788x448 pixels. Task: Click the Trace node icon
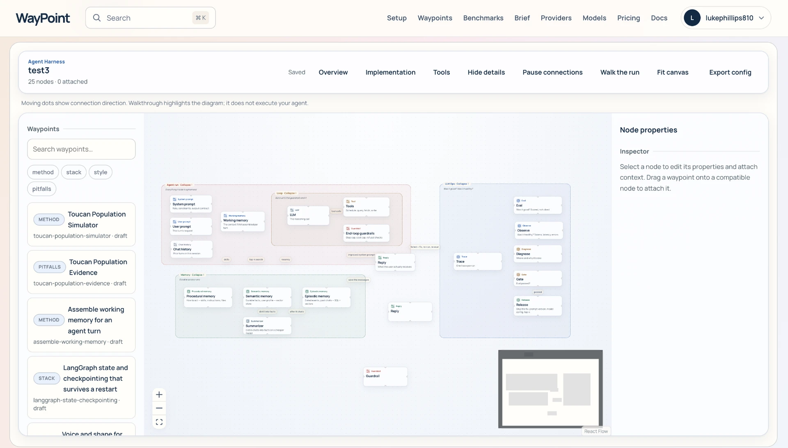click(x=458, y=257)
